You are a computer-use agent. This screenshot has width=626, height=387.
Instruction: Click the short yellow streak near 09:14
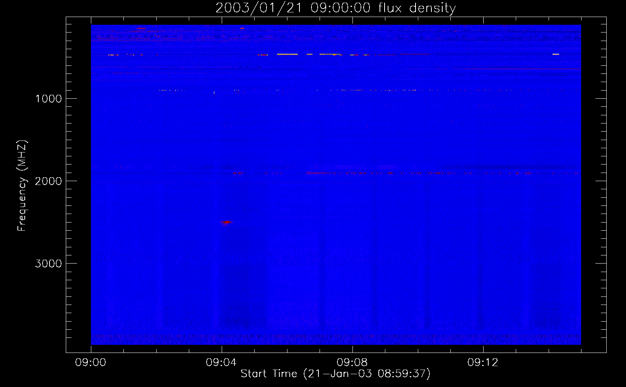(556, 54)
